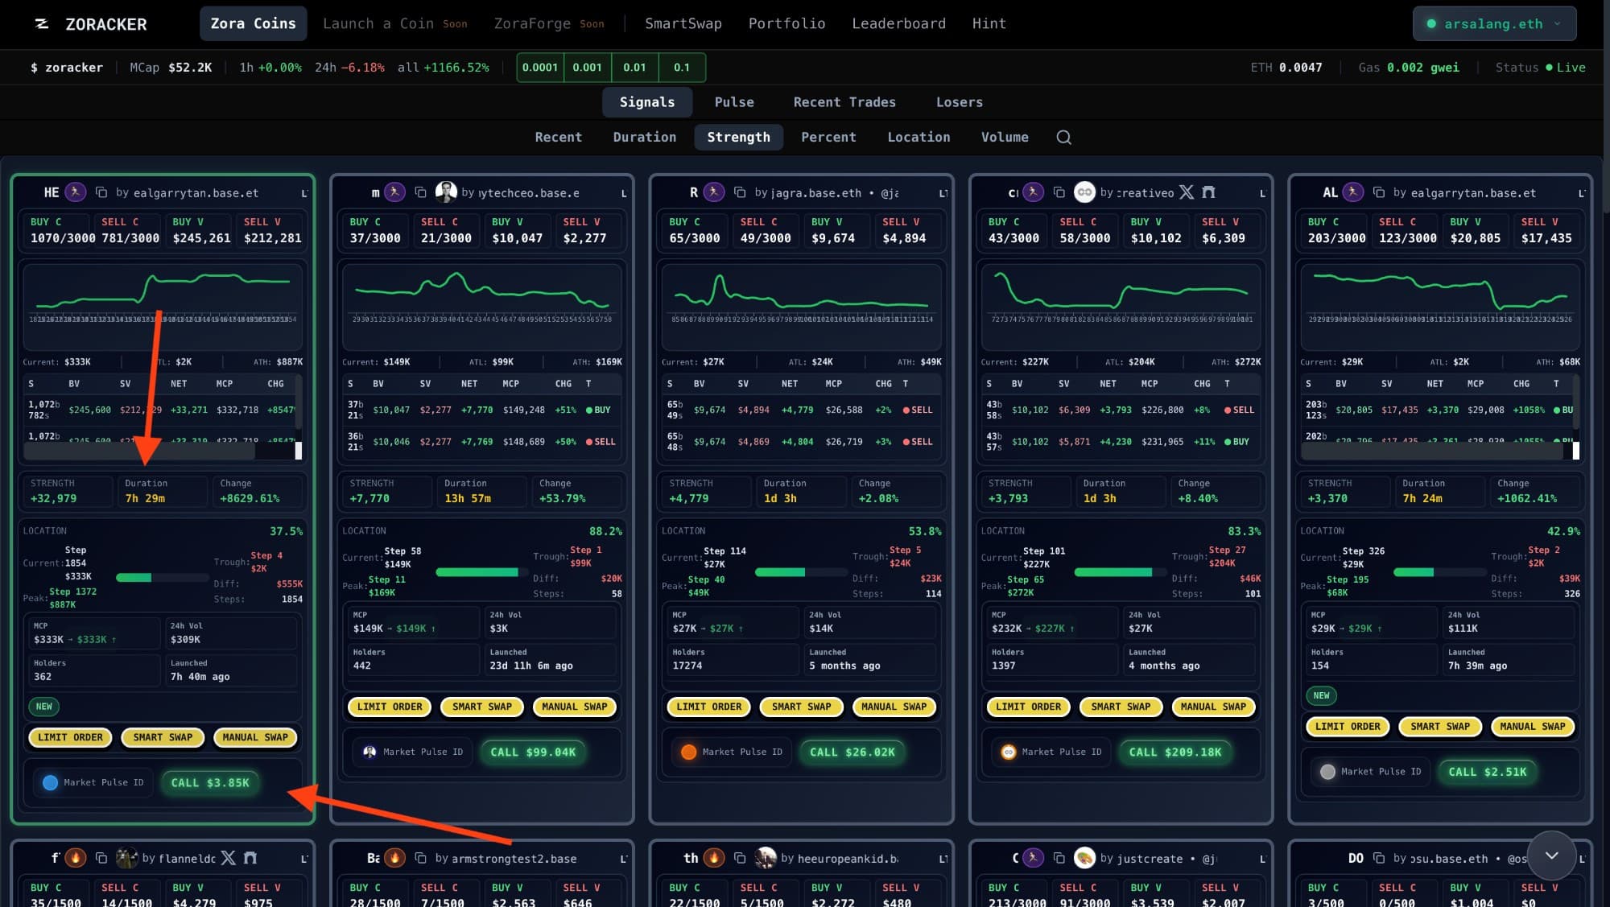Viewport: 1610px width, 907px height.
Task: Click the CALL $99.04K button
Action: pos(532,752)
